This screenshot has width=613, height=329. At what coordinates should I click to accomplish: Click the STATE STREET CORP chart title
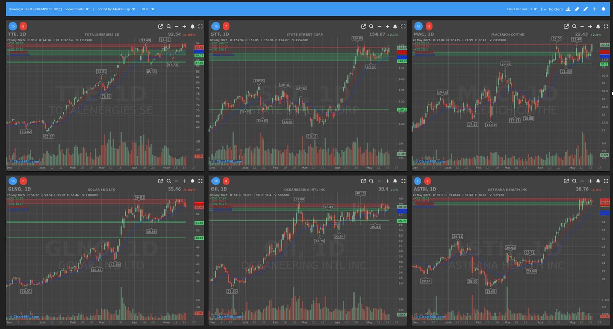(x=305, y=34)
